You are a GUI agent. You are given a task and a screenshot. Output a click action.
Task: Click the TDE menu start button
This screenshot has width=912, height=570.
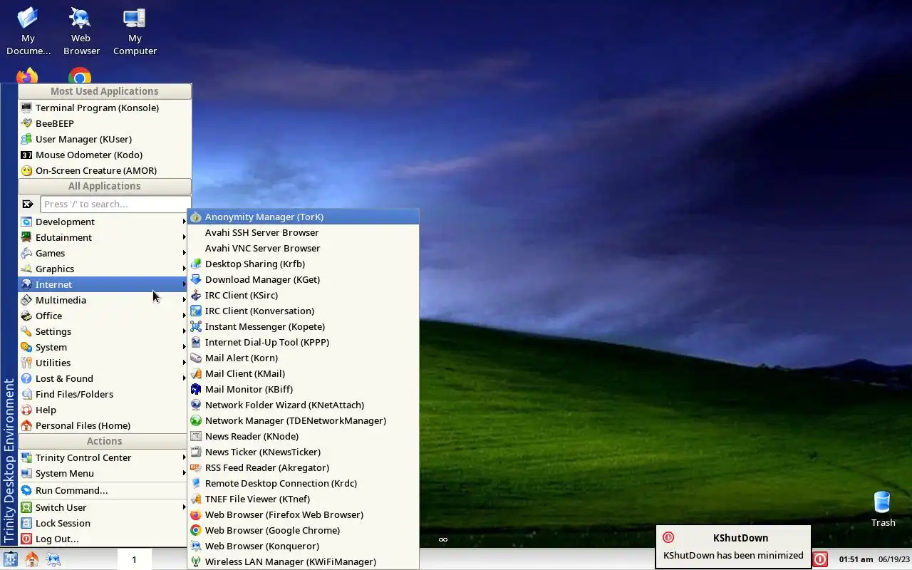(x=11, y=559)
